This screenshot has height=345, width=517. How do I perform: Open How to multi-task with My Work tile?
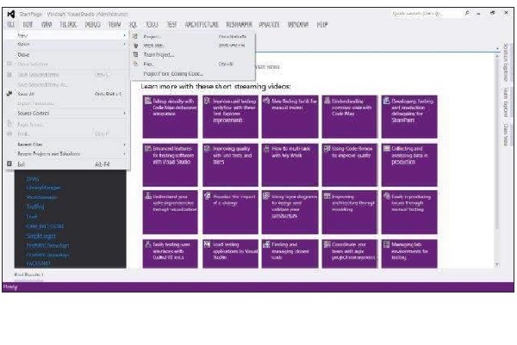290,164
